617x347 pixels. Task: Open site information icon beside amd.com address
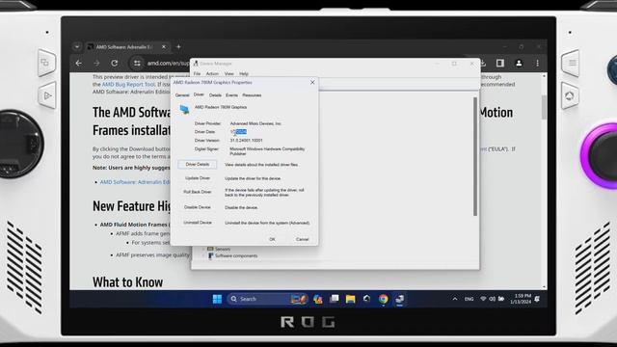tap(137, 63)
